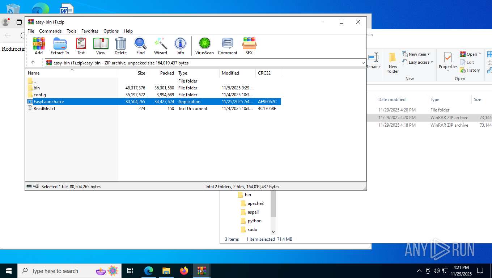Start VirusScan on the archive
The image size is (492, 278).
click(x=204, y=46)
